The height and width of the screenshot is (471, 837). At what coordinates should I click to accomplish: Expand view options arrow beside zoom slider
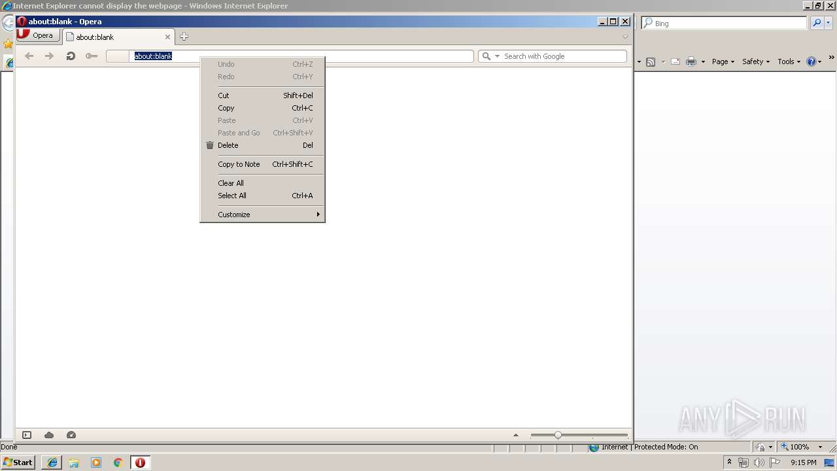(x=515, y=435)
